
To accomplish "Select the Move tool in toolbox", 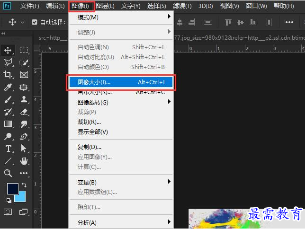I will [8, 50].
